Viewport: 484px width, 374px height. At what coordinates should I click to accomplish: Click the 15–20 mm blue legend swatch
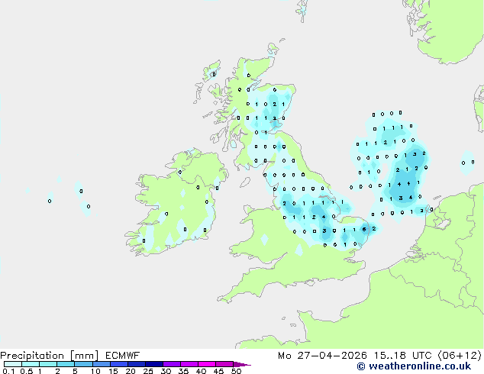pyautogui.click(x=119, y=364)
